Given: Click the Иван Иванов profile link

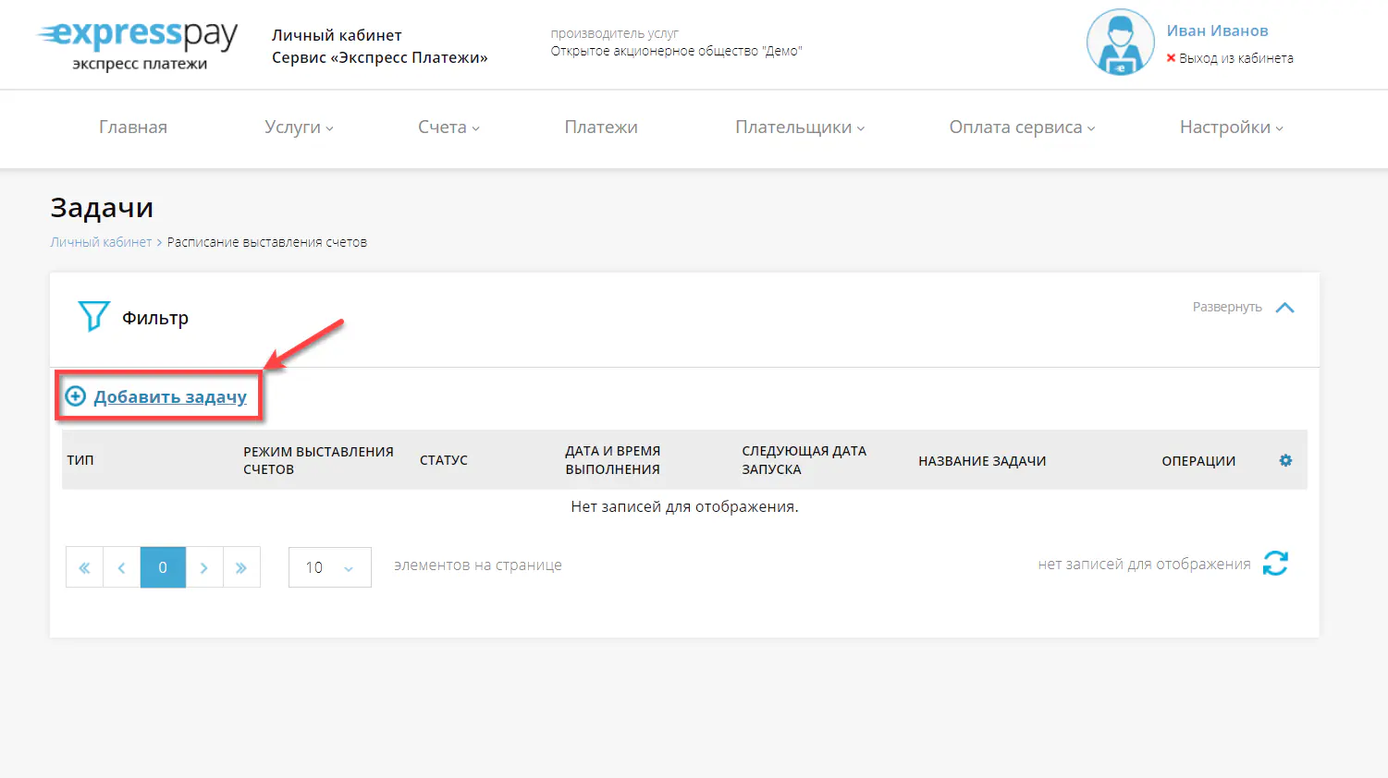Looking at the screenshot, I should [1218, 30].
